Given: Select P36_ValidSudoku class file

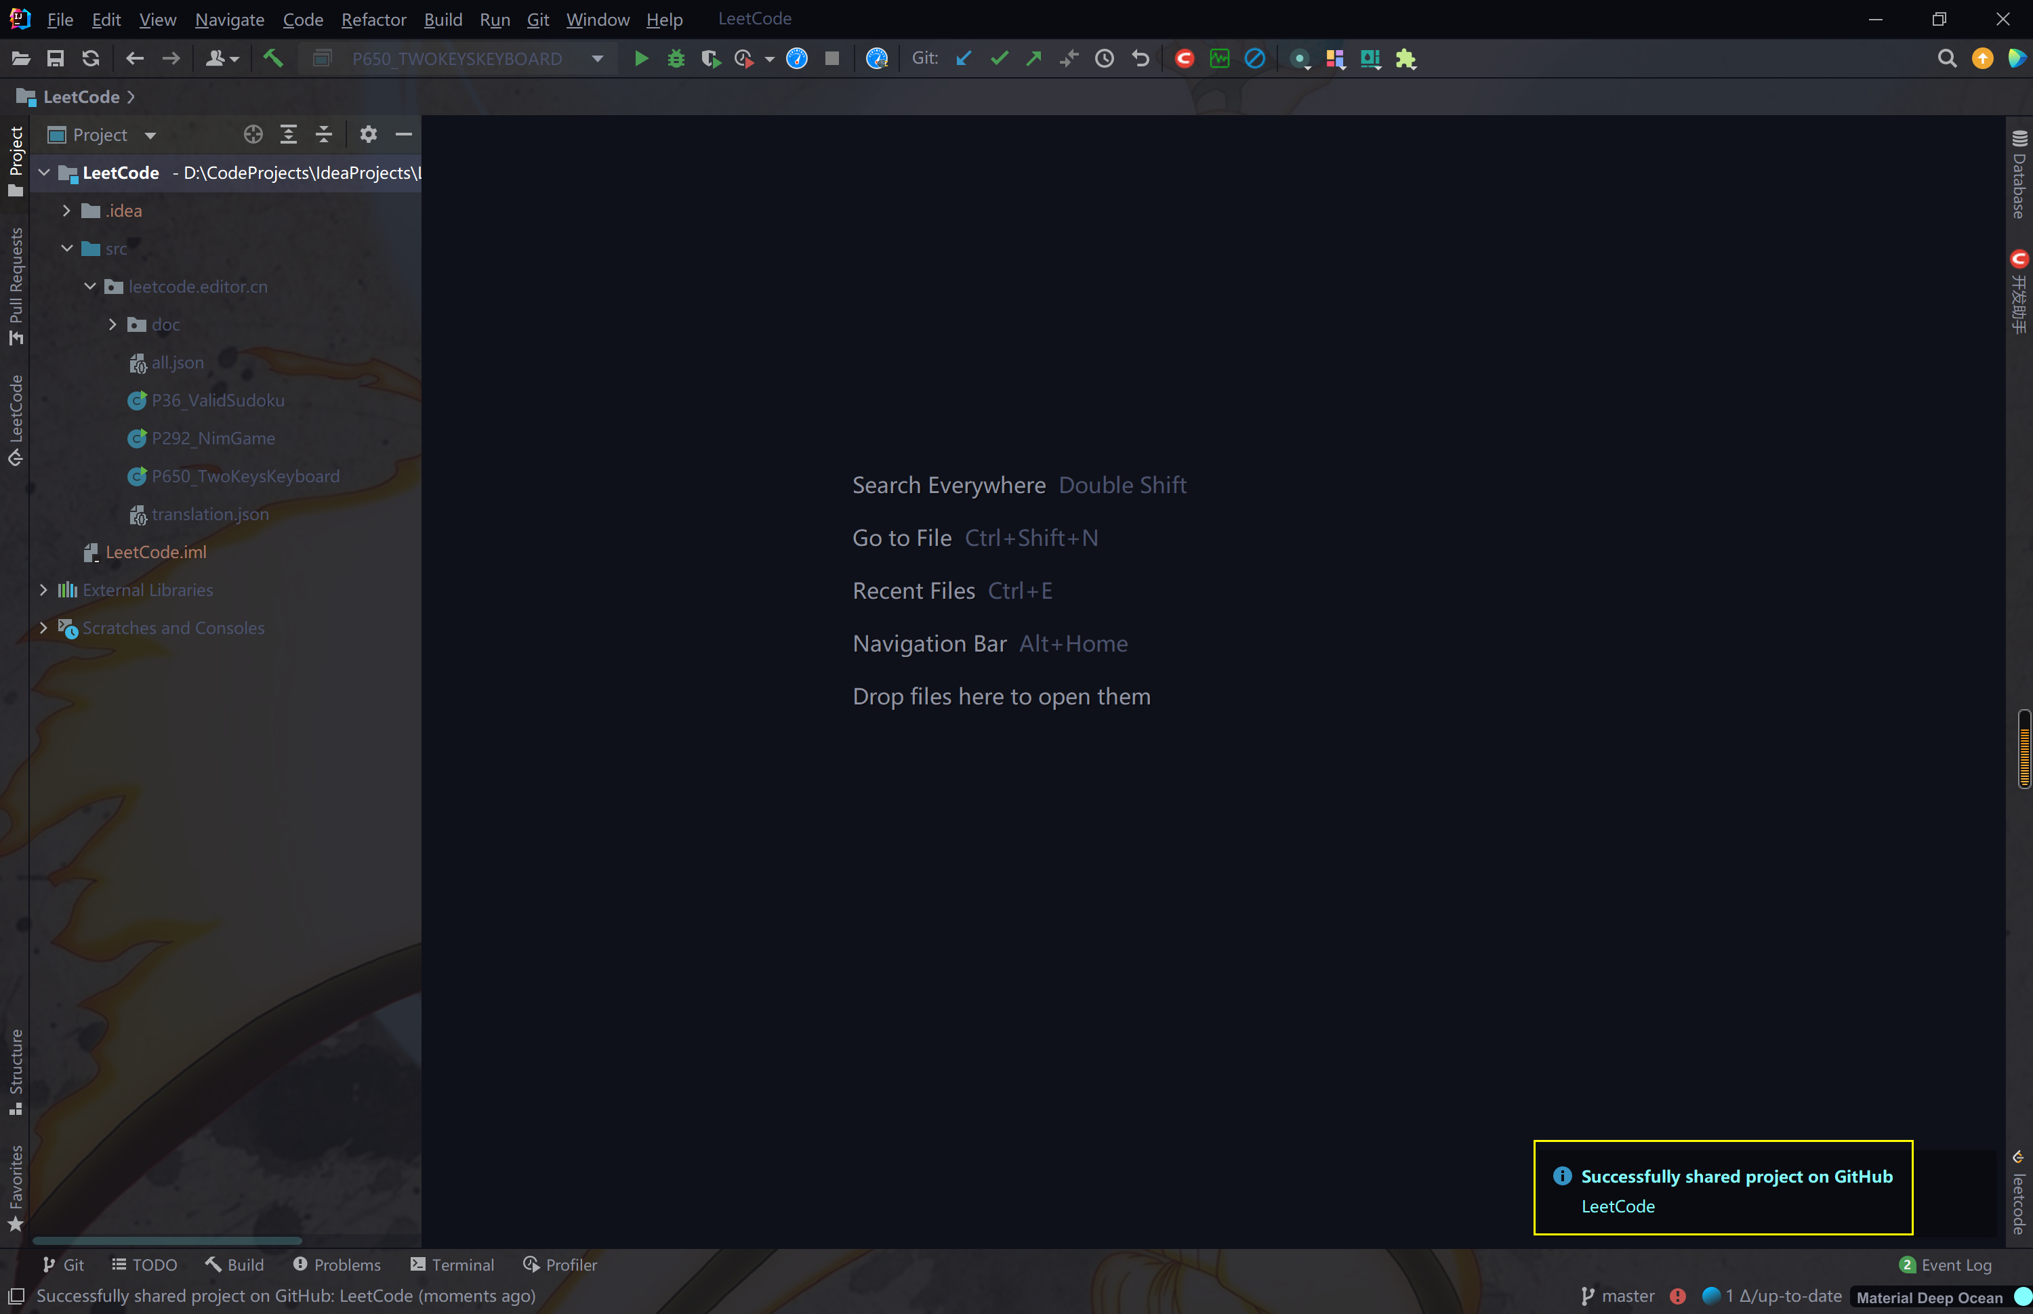Looking at the screenshot, I should click(218, 400).
